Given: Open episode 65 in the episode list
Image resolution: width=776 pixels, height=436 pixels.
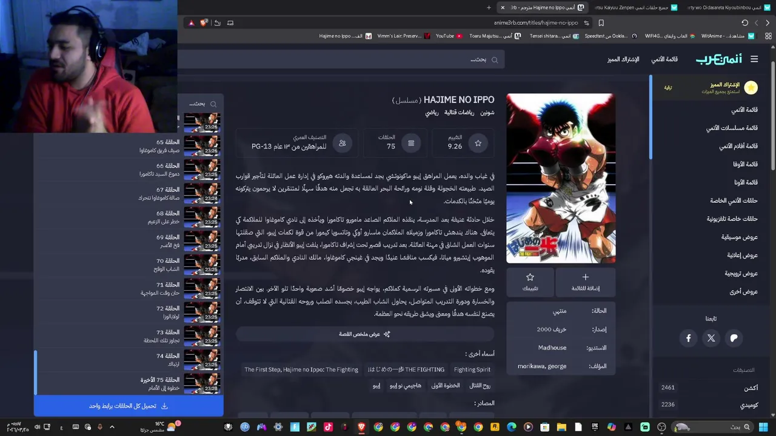Looking at the screenshot, I should (129, 146).
